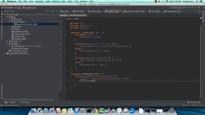Open the Search Everywhere magnifier in the PhpStorm toolbar

[x=203, y=8]
